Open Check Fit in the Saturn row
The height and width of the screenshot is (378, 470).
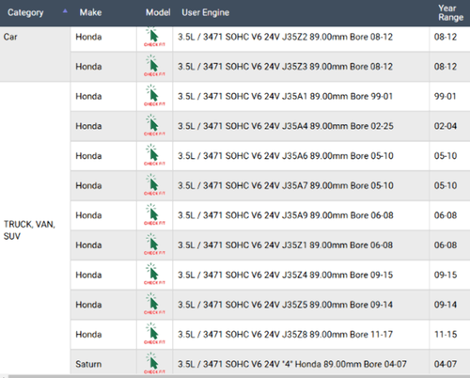[154, 363]
